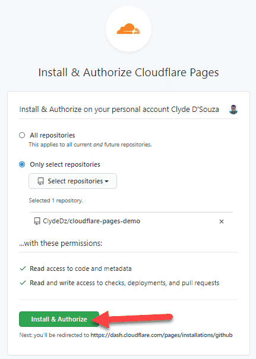The height and width of the screenshot is (359, 256).
Task: Click the 'Selected 1 repository.' text
Action: [56, 201]
